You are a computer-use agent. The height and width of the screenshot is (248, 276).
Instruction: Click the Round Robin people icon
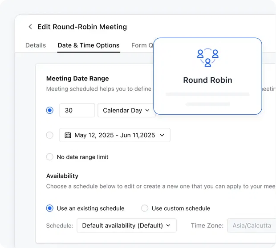[x=208, y=58]
